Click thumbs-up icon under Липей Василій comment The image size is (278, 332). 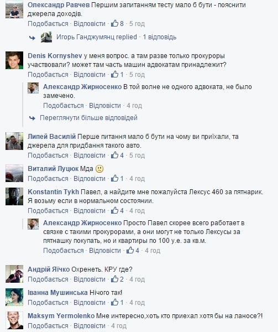click(114, 155)
